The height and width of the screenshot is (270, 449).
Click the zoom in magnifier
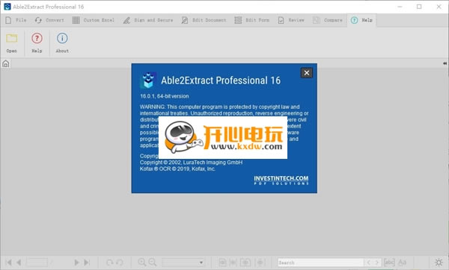point(142,263)
